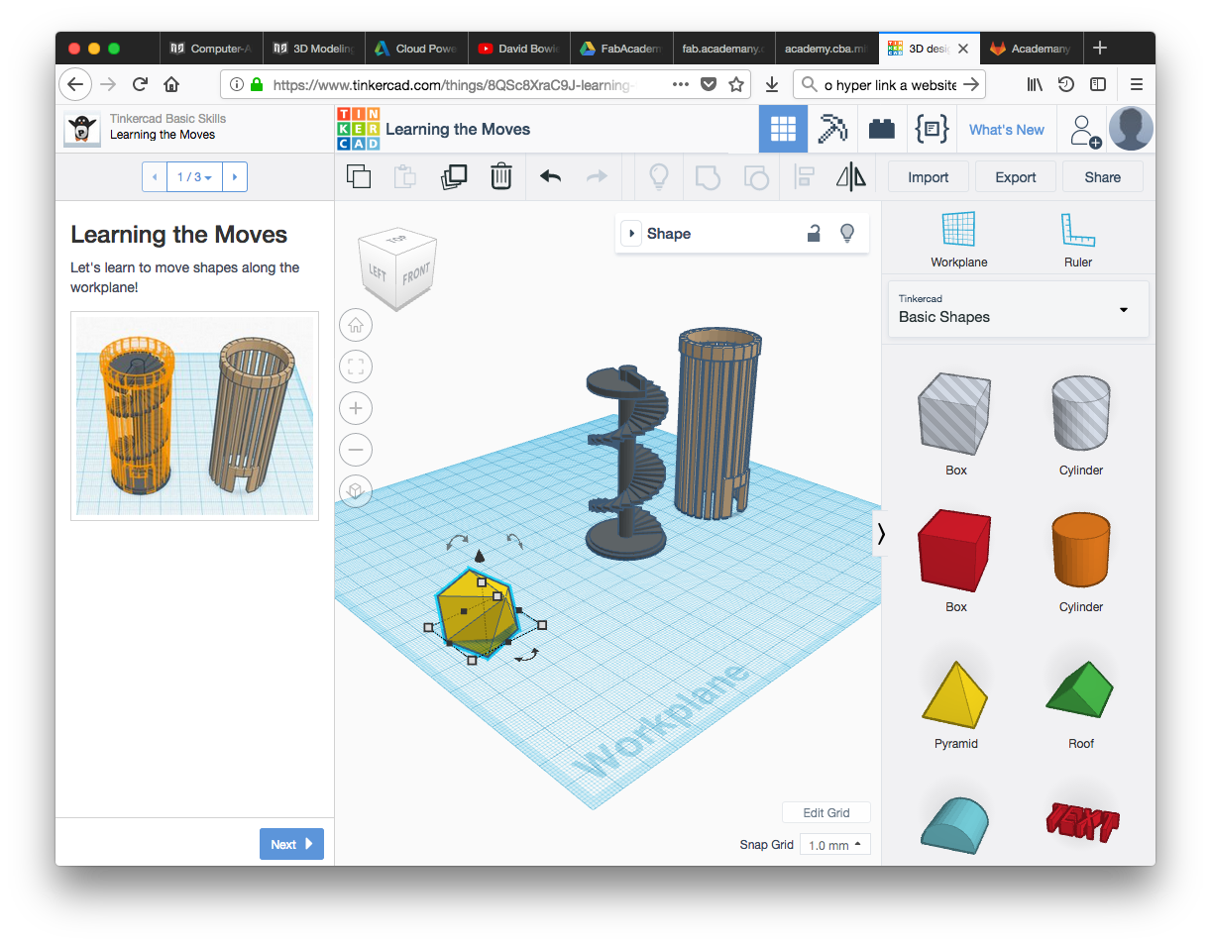Click the Mirror (flip) tool icon

pos(851,177)
